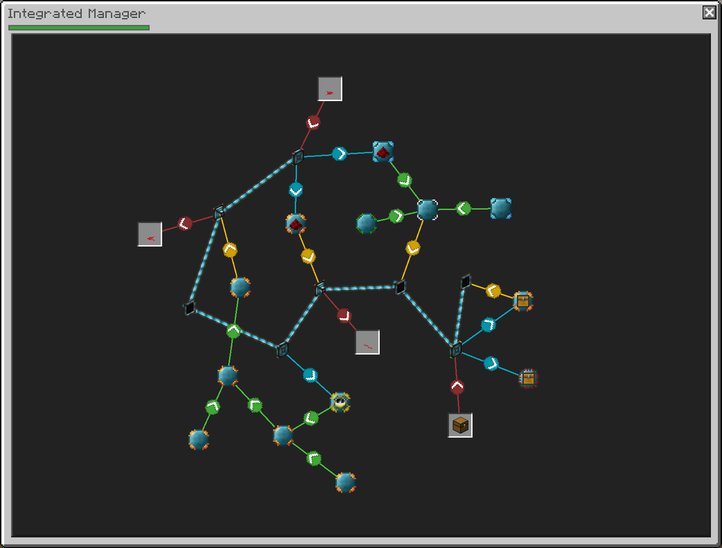The image size is (722, 548).
Task: Select the face-icon node with yellow outline
Action: coord(340,402)
